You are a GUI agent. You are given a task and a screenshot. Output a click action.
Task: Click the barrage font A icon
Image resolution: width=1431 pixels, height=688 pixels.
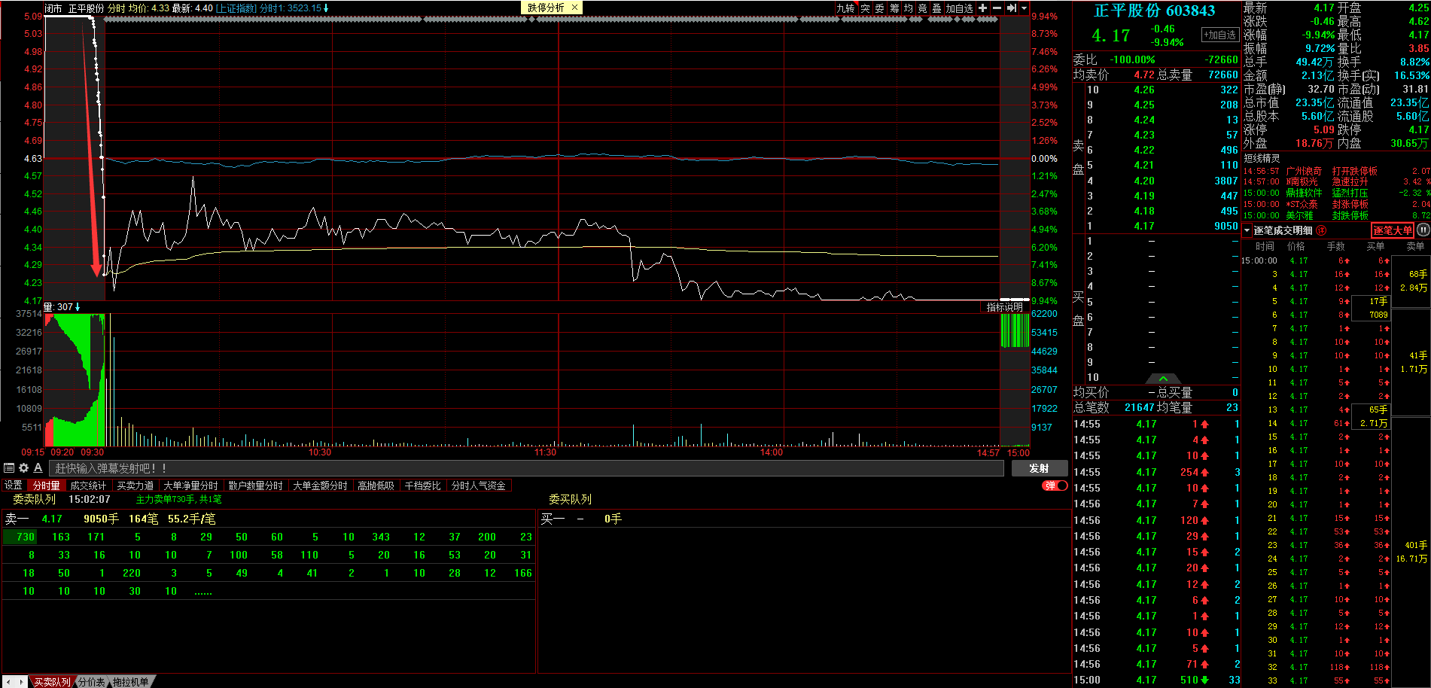[x=38, y=468]
